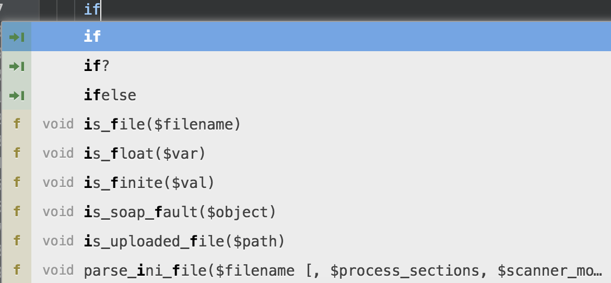Click the function icon for is_uploaded_file

pyautogui.click(x=16, y=241)
